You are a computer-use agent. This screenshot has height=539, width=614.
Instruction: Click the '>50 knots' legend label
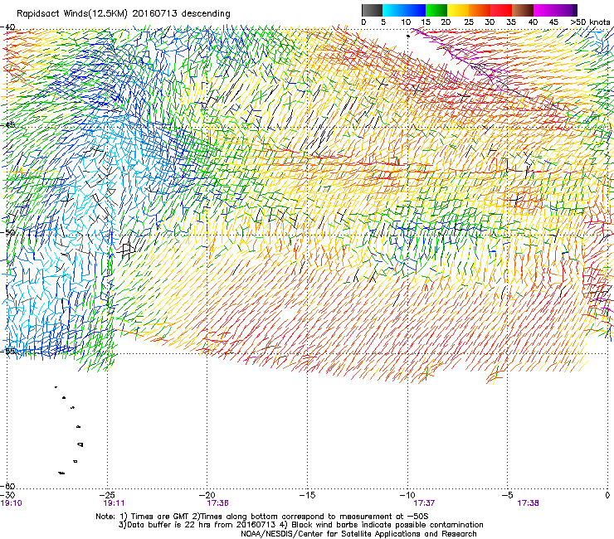[x=590, y=22]
